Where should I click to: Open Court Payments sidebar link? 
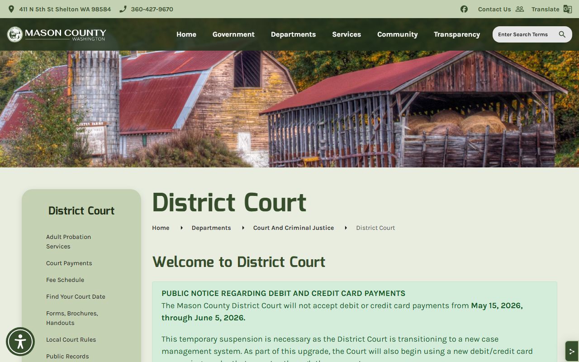coord(69,263)
